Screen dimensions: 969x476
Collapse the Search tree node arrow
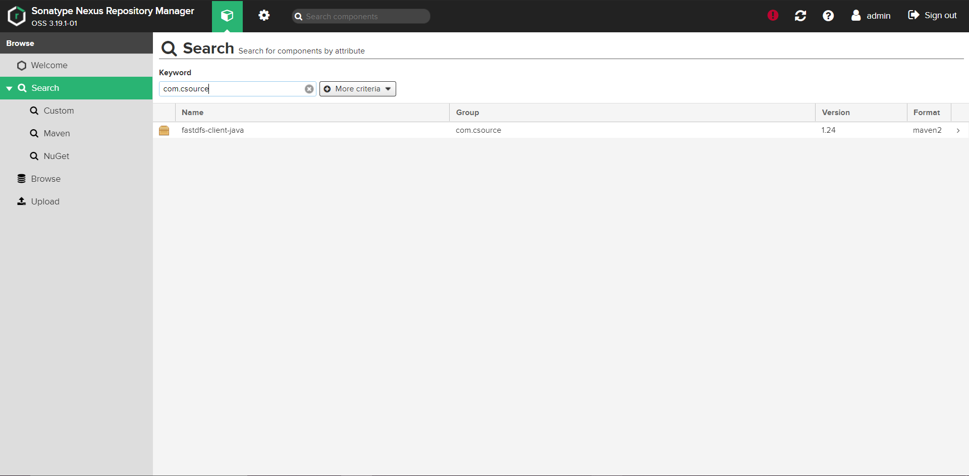pyautogui.click(x=9, y=88)
